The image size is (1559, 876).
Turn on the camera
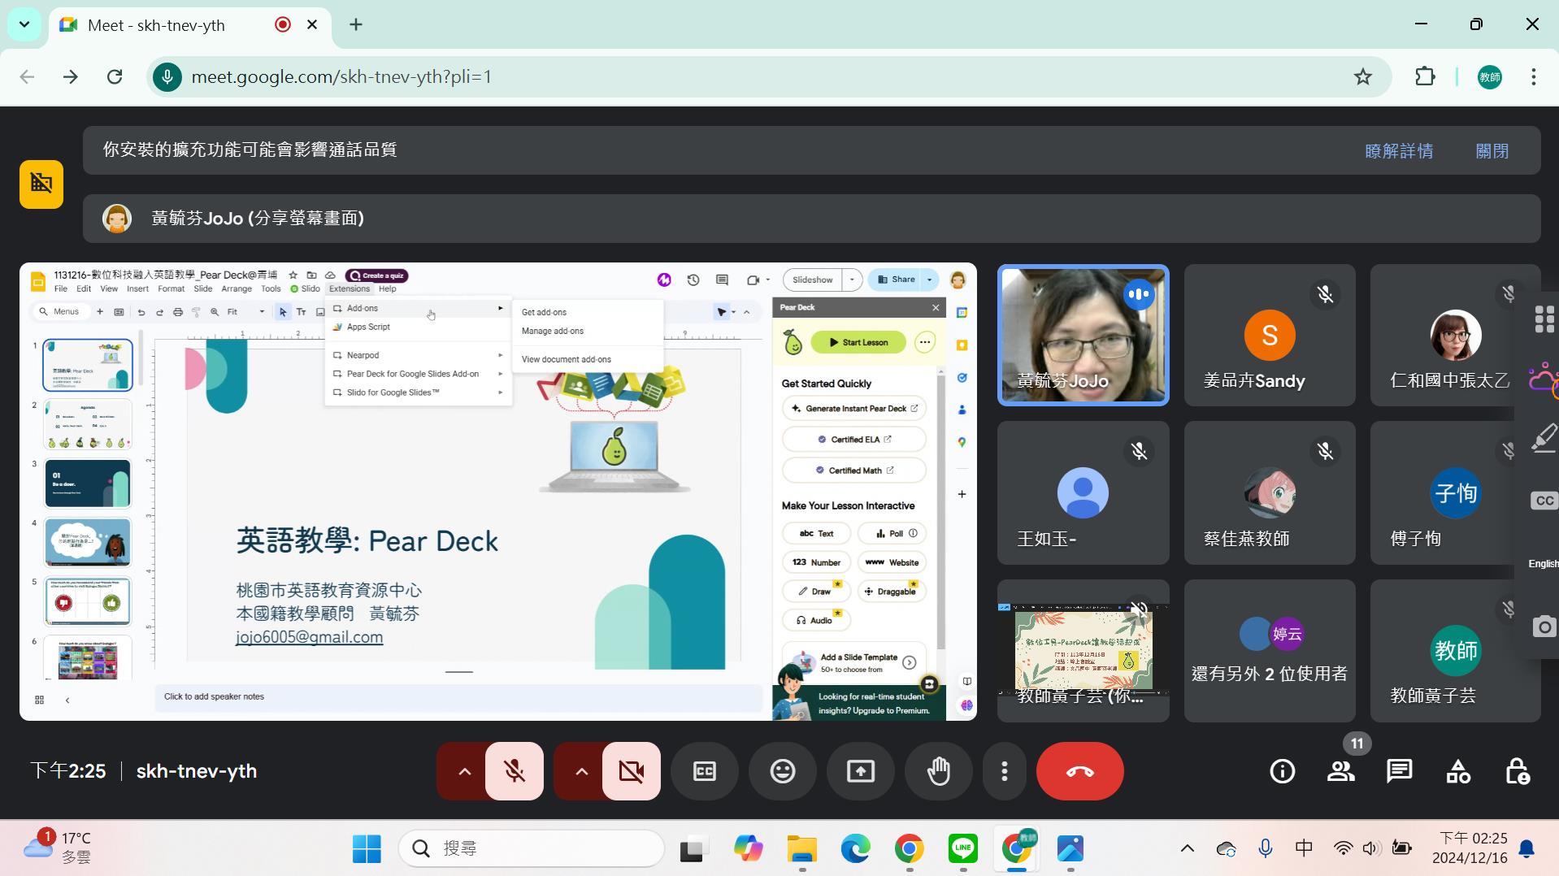pos(631,771)
